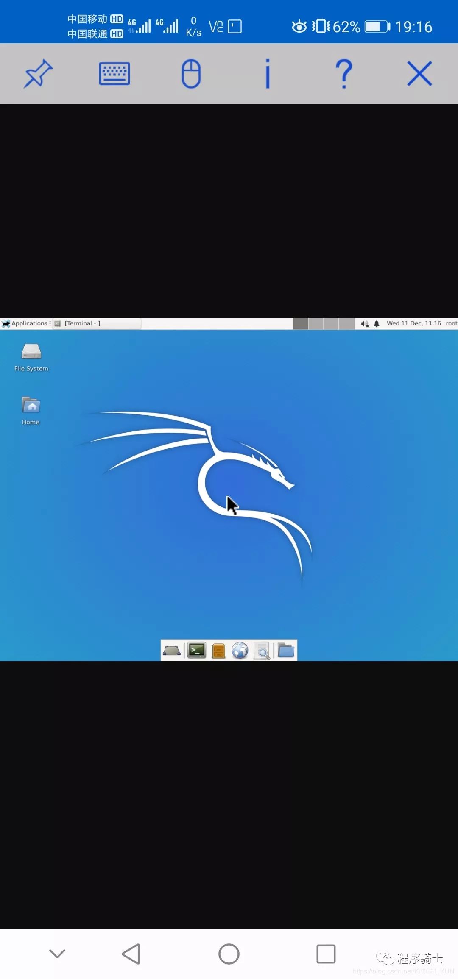Switch to the first workspace
The height and width of the screenshot is (979, 458).
[x=301, y=324]
